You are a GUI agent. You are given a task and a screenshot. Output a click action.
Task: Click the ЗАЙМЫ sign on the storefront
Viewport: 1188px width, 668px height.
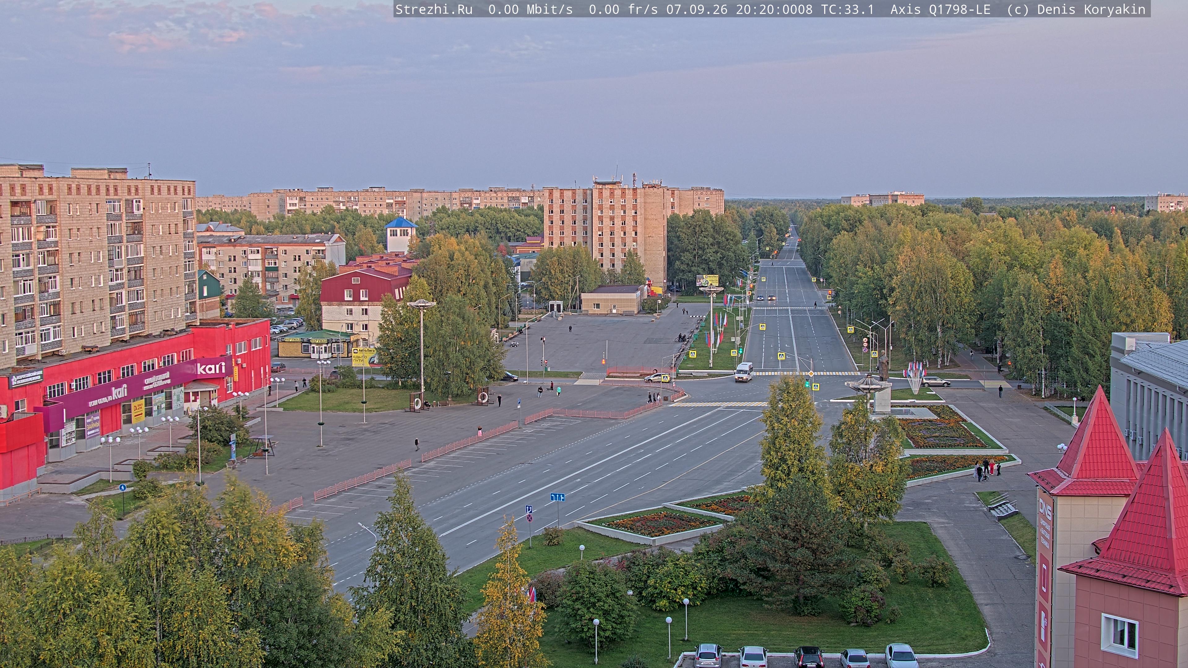93,426
